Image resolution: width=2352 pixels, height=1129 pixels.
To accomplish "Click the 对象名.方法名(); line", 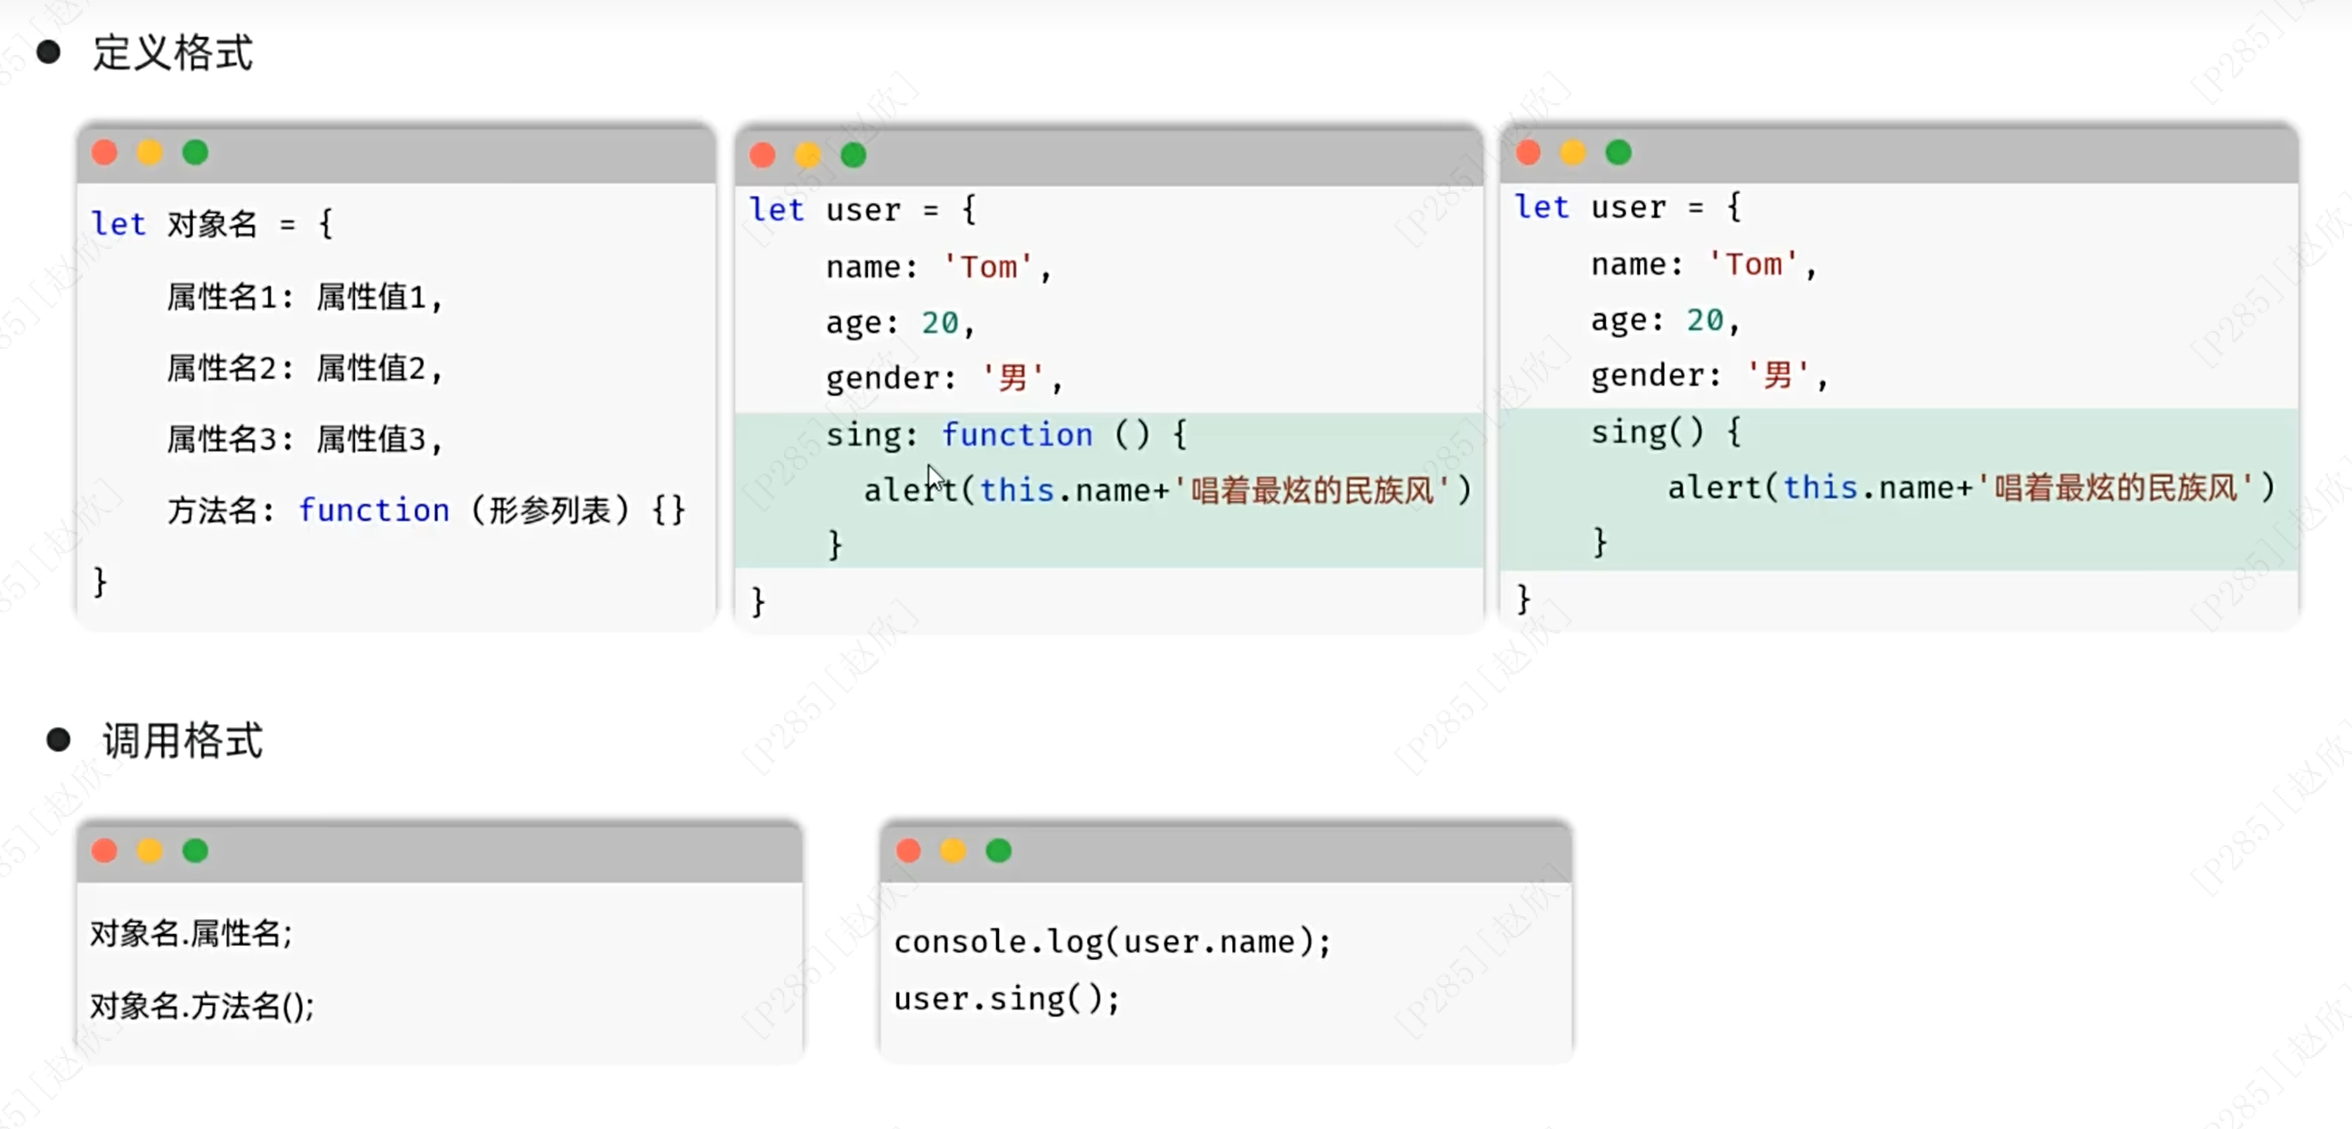I will tap(202, 1006).
